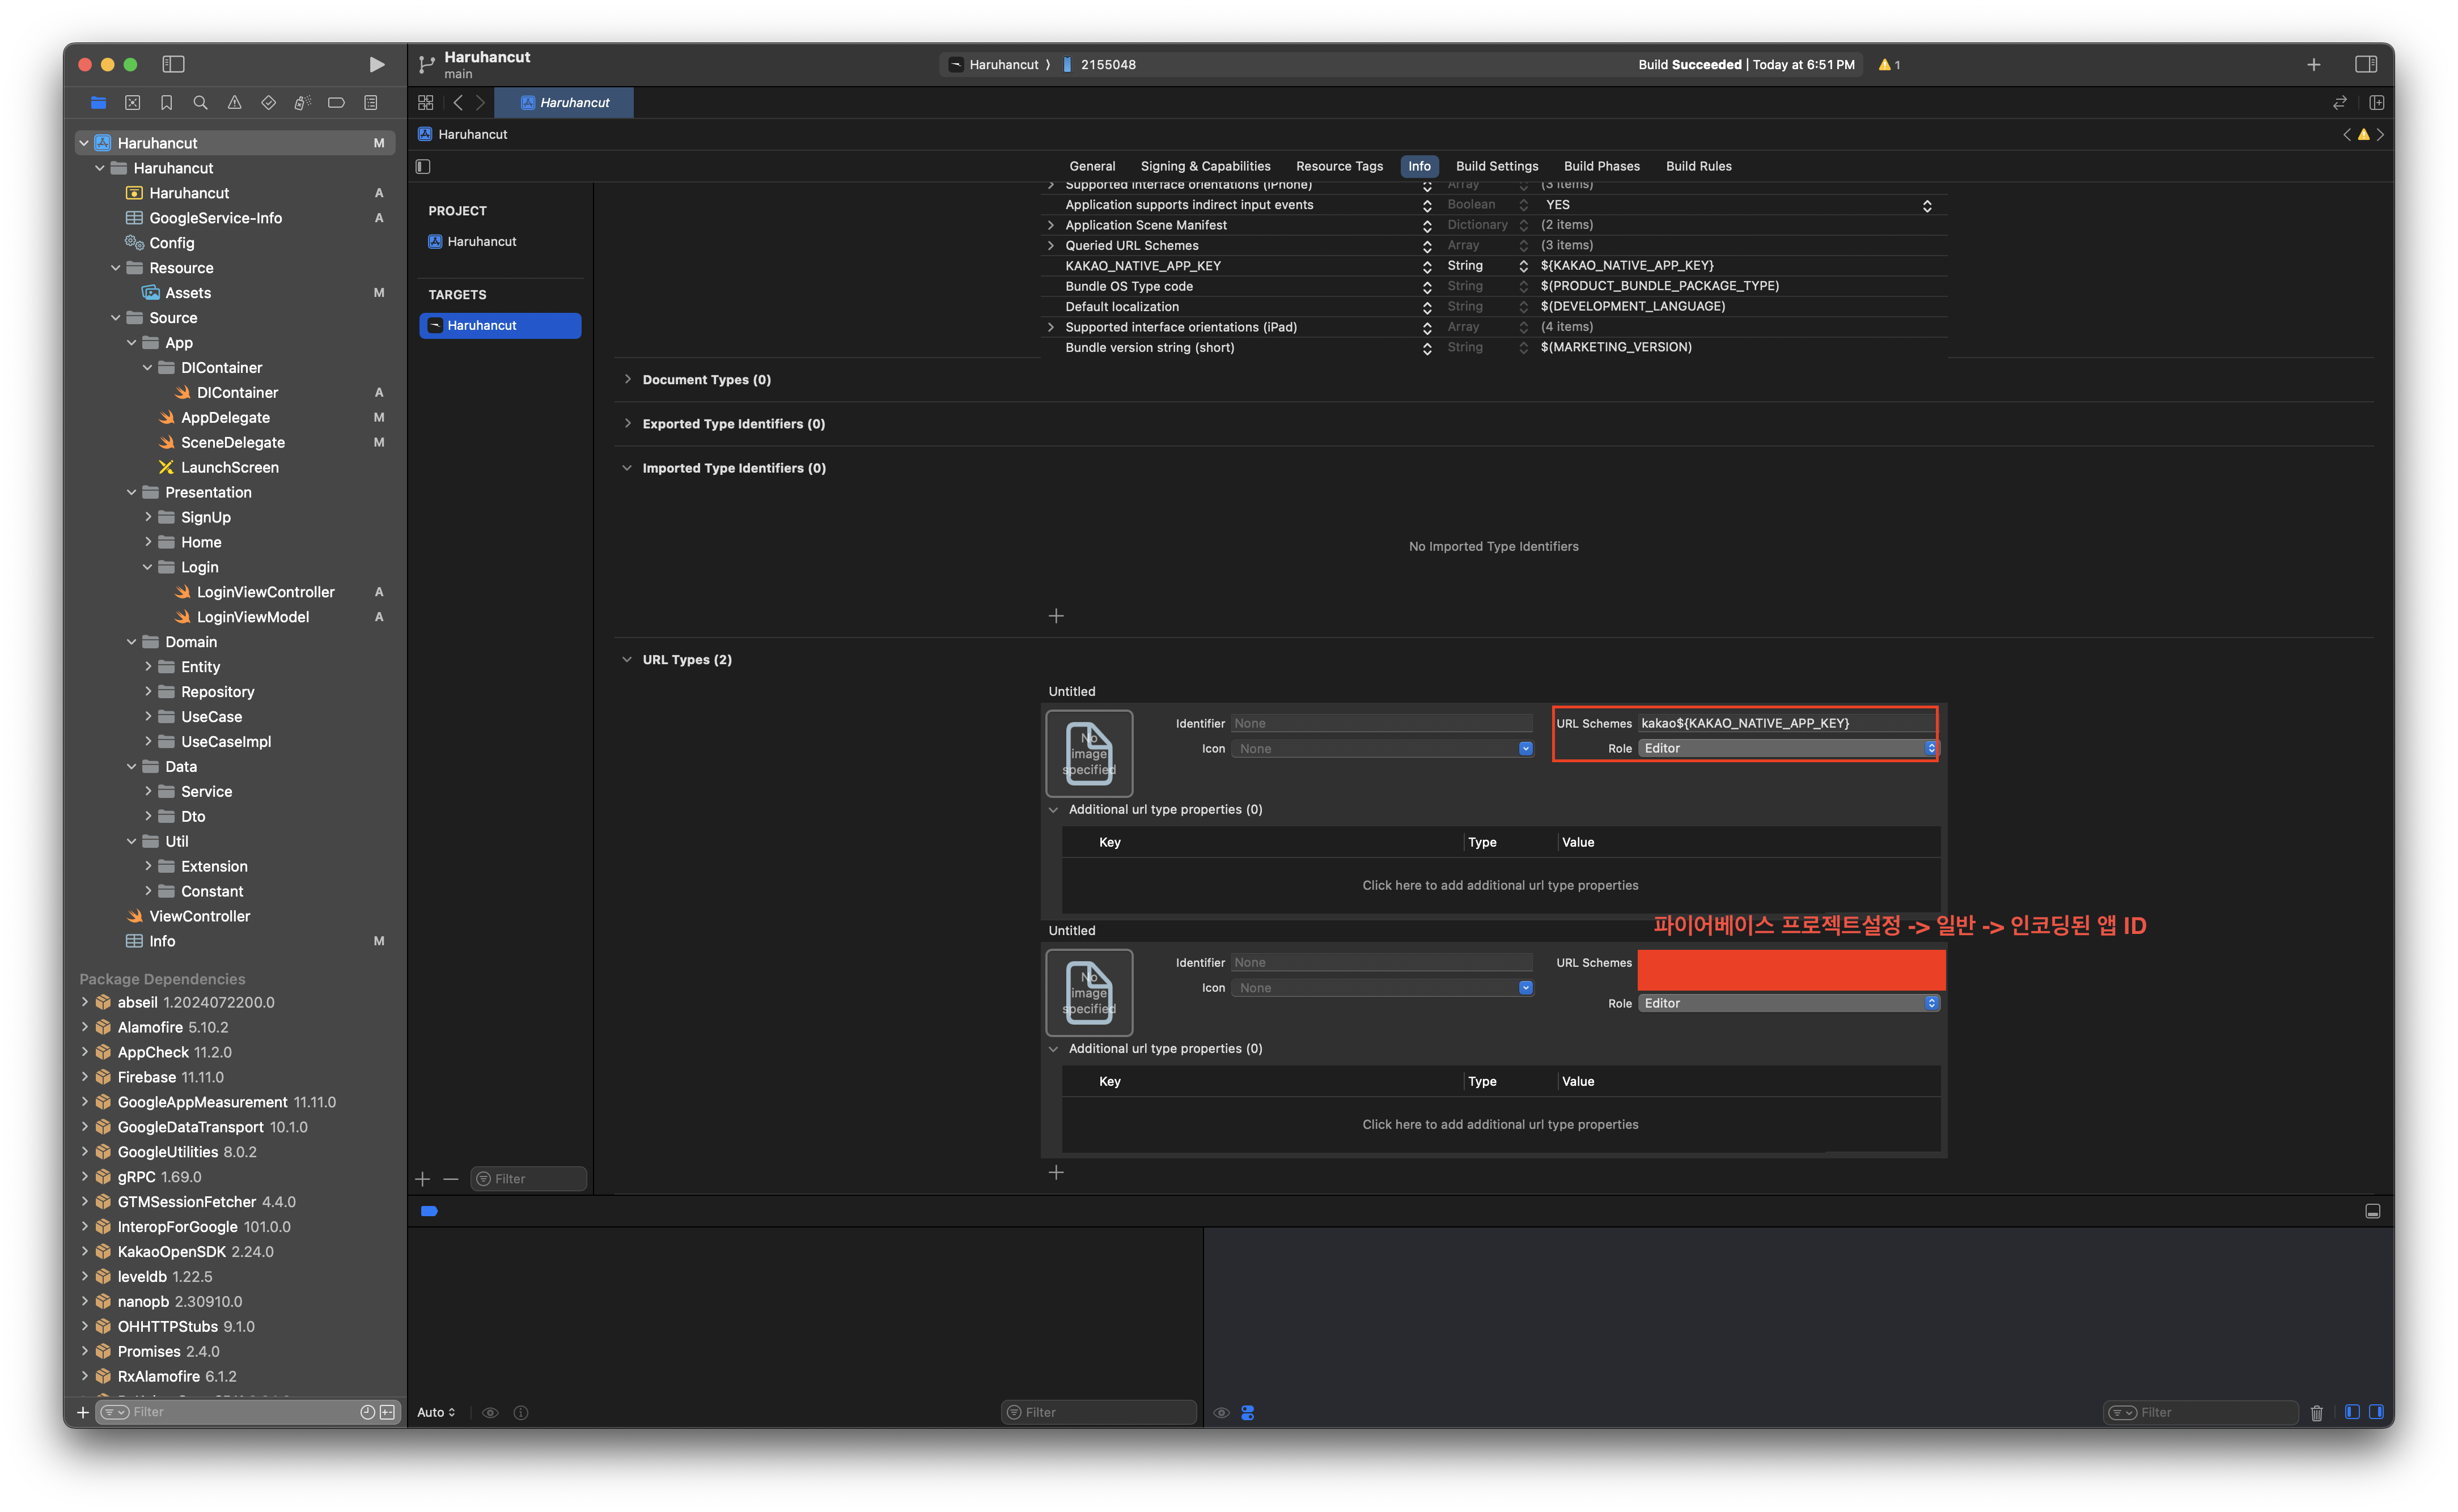Remove target with the minus button
The height and width of the screenshot is (1512, 2458).
coord(451,1179)
